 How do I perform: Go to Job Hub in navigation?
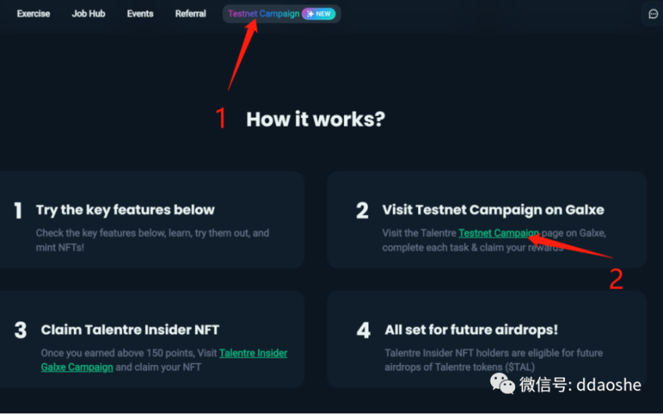(x=89, y=14)
